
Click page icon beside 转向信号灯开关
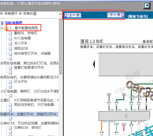click(10, 54)
